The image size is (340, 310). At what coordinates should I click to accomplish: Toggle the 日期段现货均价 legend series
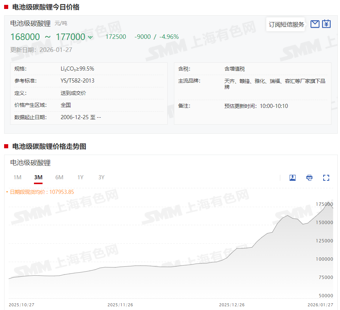click(x=40, y=192)
